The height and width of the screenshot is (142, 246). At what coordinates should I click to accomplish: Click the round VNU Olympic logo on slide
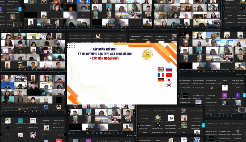tap(147, 54)
